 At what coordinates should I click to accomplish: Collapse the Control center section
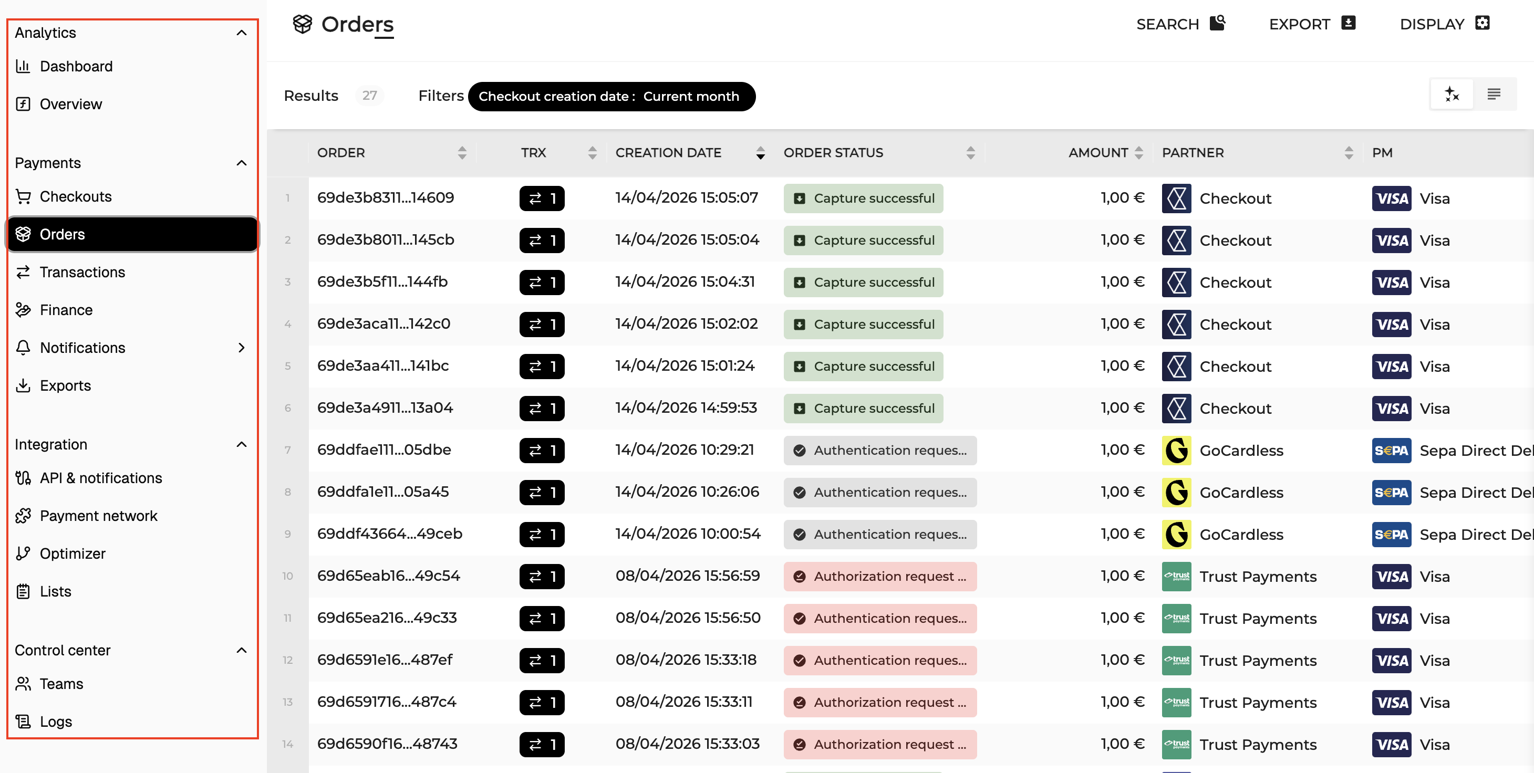click(x=241, y=650)
